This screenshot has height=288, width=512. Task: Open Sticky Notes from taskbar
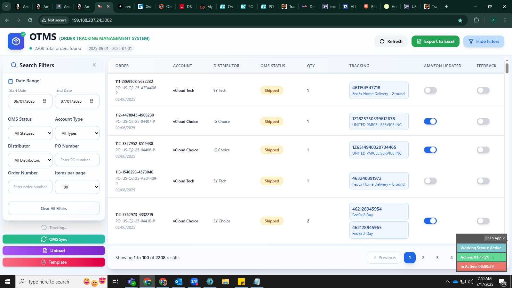(x=241, y=282)
